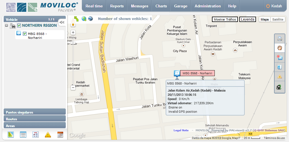Open the map view icon in the bottom bar
Image resolution: width=289 pixels, height=142 pixels.
pyautogui.click(x=11, y=135)
